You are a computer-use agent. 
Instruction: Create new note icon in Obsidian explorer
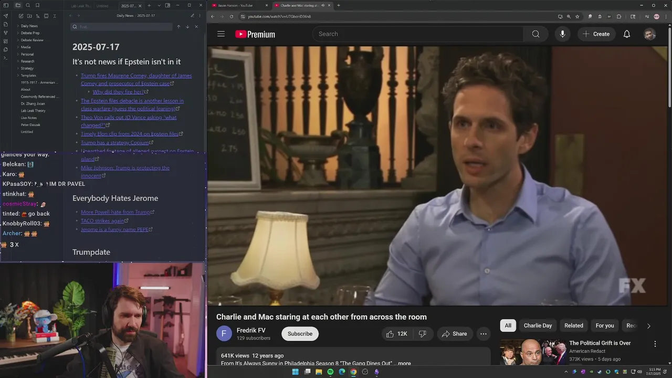point(21,16)
